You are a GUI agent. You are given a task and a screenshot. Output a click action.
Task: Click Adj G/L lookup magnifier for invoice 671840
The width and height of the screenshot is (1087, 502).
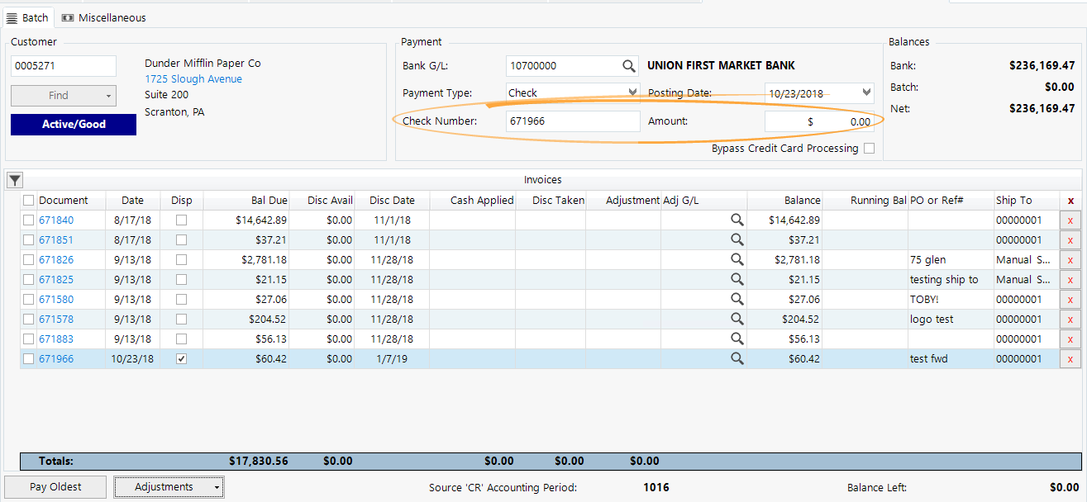click(737, 220)
